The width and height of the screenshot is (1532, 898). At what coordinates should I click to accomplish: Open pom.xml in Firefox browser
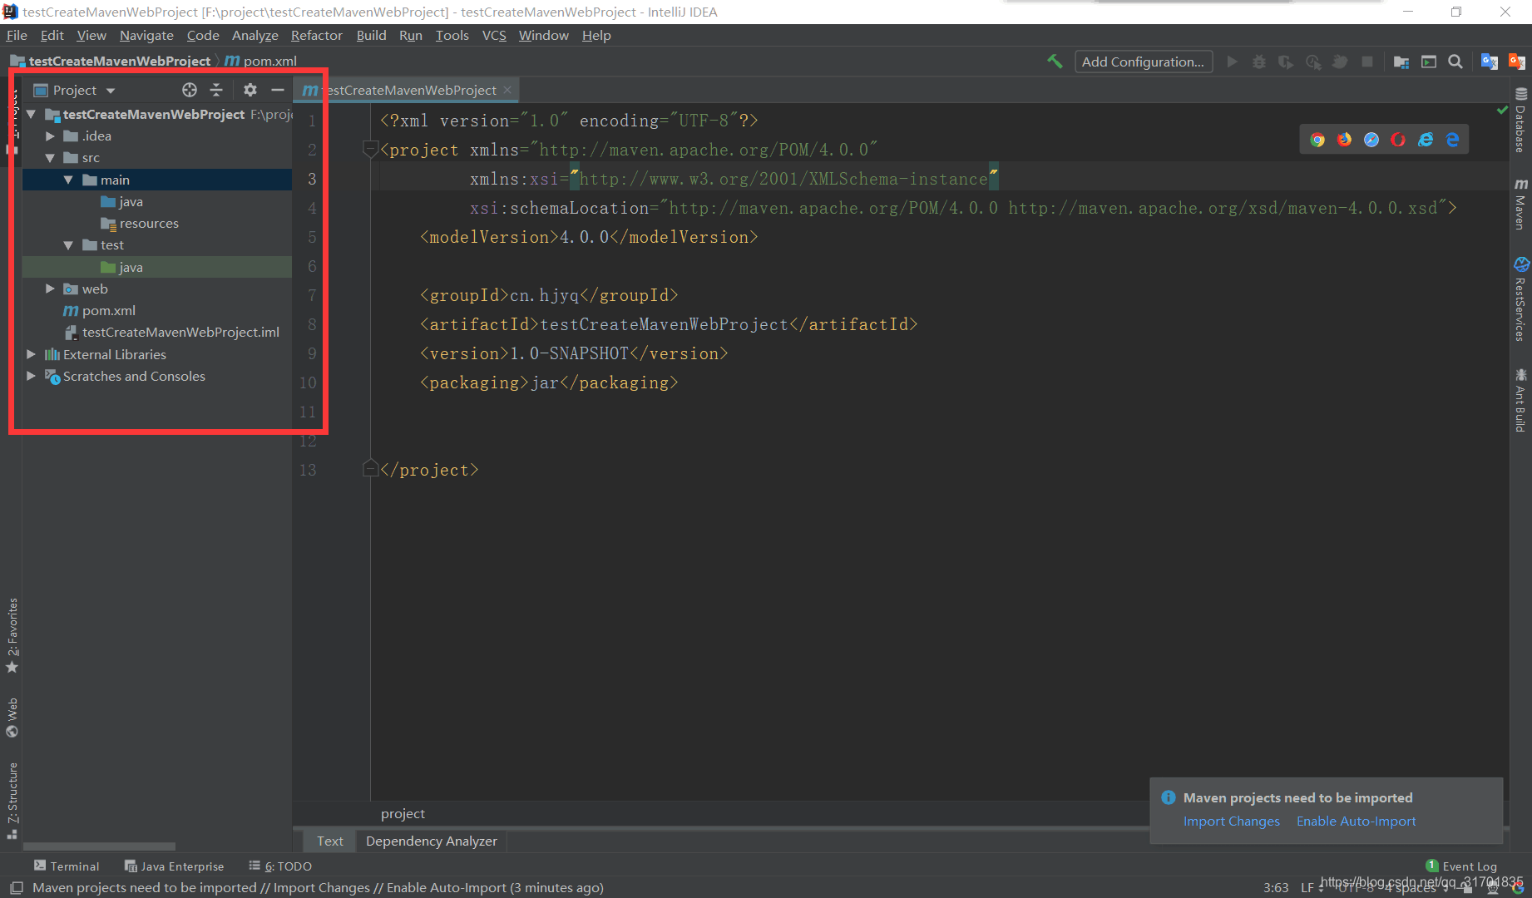tap(1344, 140)
